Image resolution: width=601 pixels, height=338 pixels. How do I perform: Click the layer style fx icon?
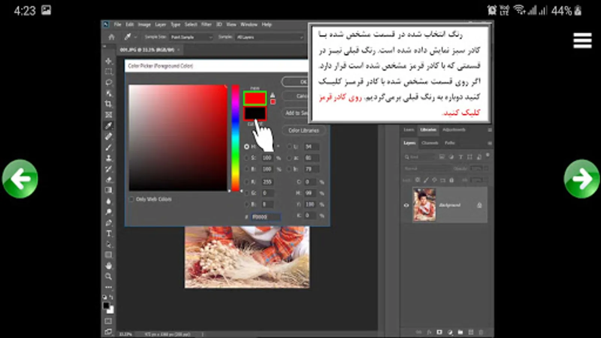tap(429, 332)
